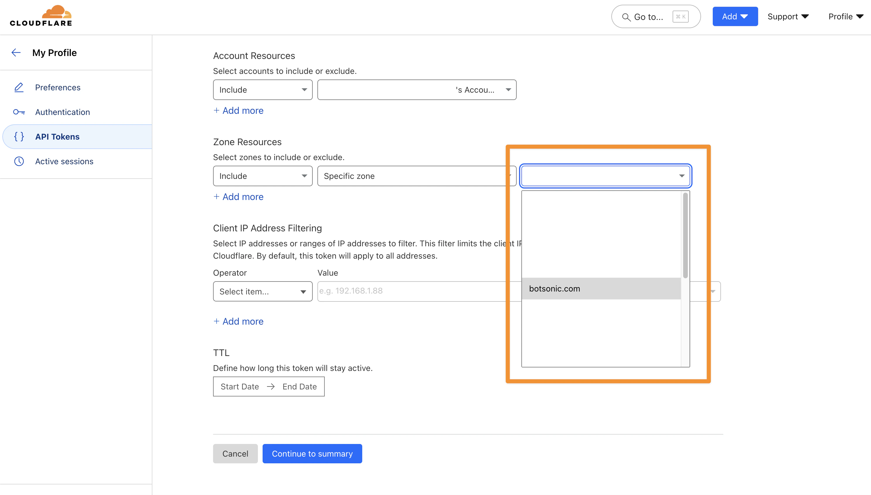The height and width of the screenshot is (495, 871).
Task: Open the Account Resources Include dropdown
Action: (x=262, y=90)
